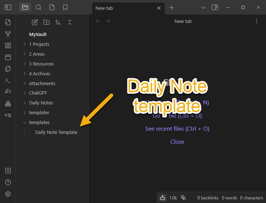Screen dimensions: 266x203
Task: Open the tab list dropdown arrow
Action: click(203, 8)
